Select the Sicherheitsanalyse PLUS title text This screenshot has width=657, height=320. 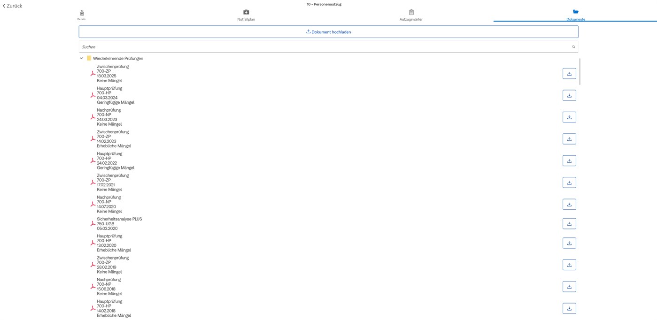[x=119, y=219]
